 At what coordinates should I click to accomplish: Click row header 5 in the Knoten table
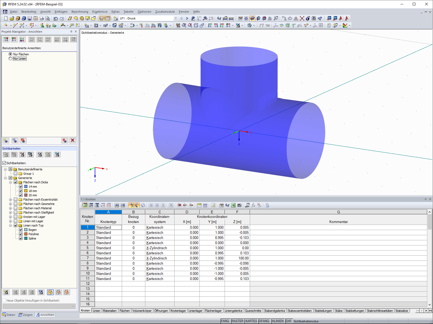coord(88,248)
